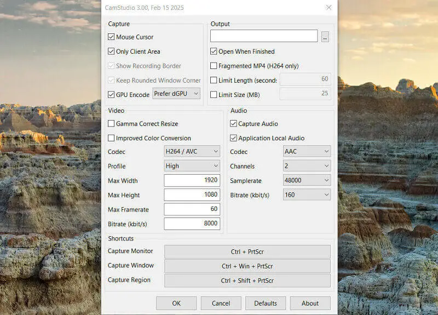The image size is (438, 315).
Task: Open the About dialog
Action: 310,303
